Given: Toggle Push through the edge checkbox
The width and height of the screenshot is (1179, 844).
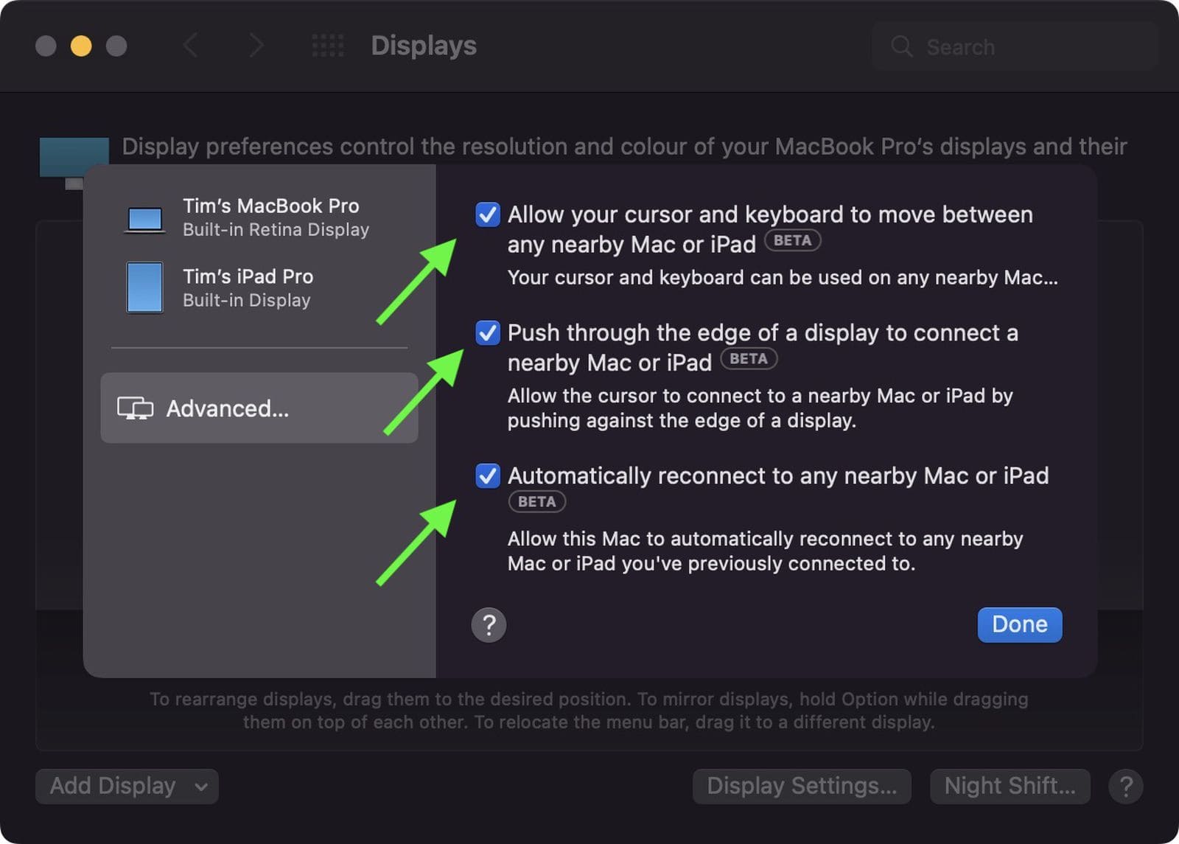Looking at the screenshot, I should tap(488, 332).
